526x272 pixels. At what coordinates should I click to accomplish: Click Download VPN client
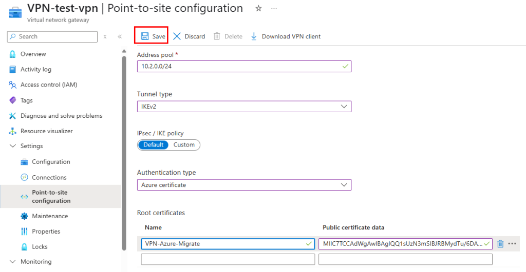tap(286, 36)
